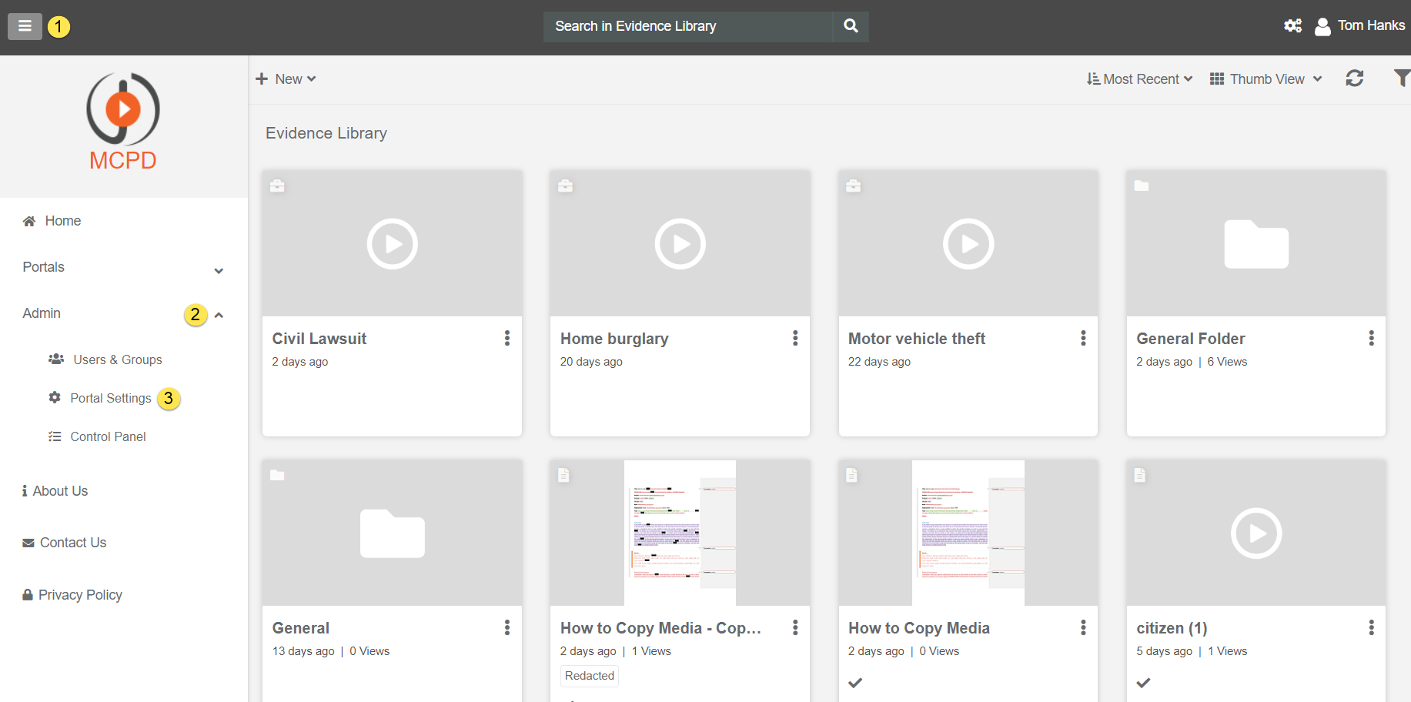
Task: Expand the New dropdown
Action: [x=286, y=79]
